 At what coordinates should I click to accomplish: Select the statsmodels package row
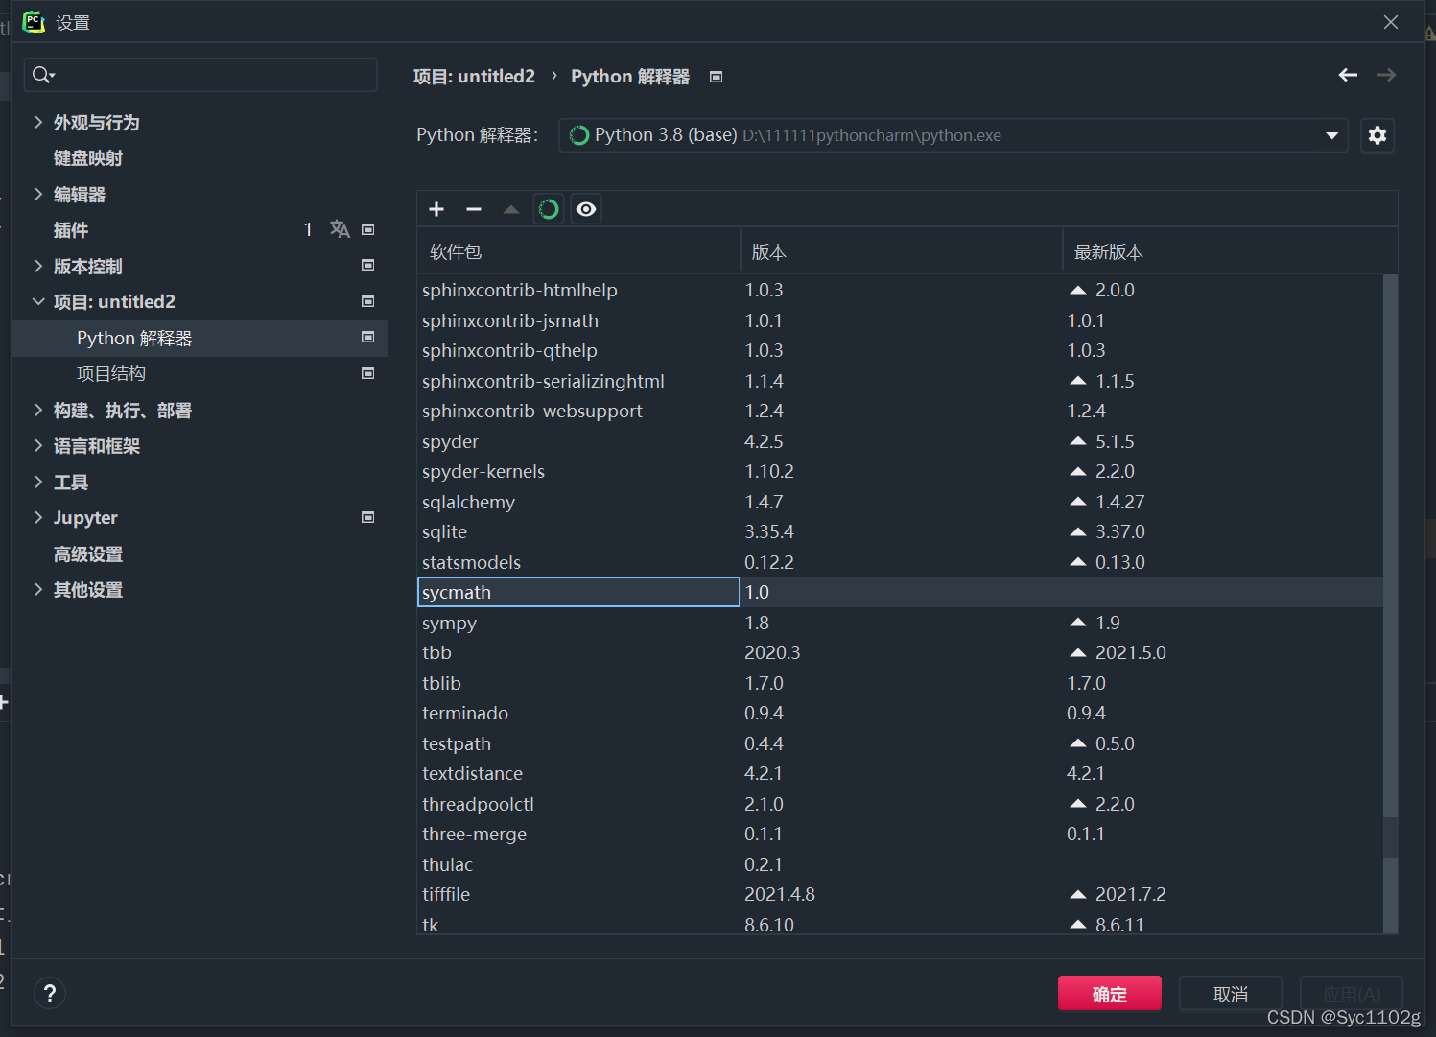click(x=900, y=562)
